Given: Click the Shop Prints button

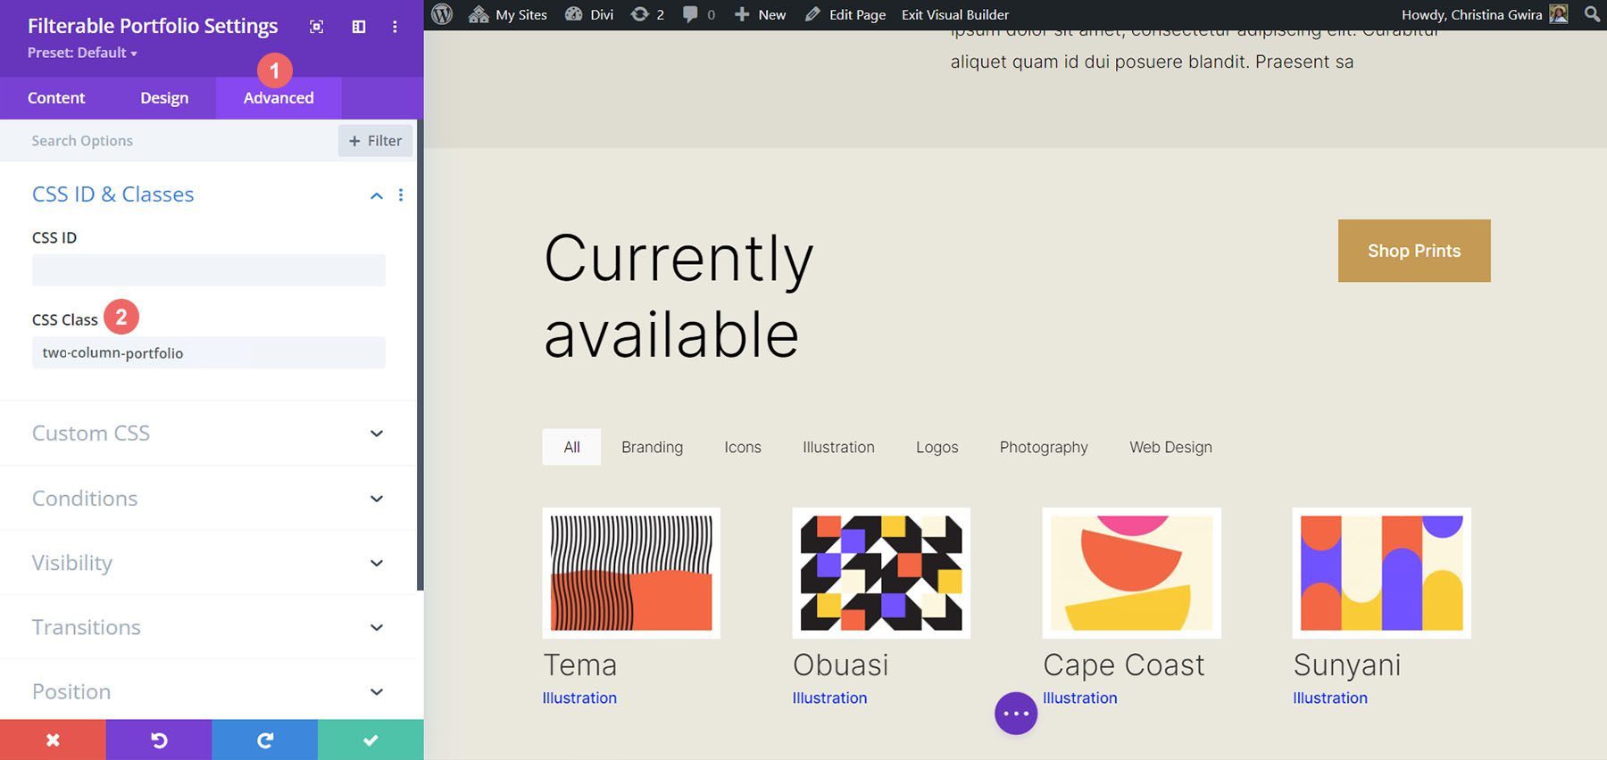Looking at the screenshot, I should pyautogui.click(x=1413, y=251).
